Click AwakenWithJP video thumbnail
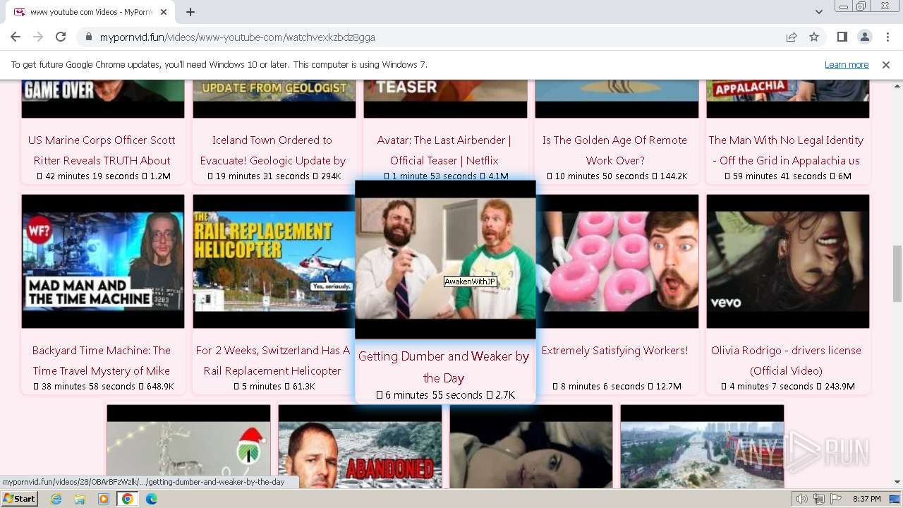Screen dimensions: 903x508 tap(445, 260)
